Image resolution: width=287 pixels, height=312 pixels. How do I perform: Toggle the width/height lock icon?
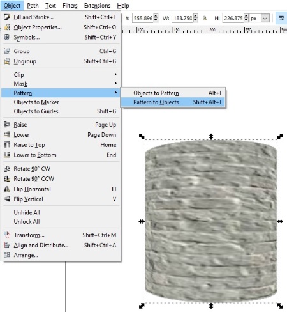[x=205, y=18]
